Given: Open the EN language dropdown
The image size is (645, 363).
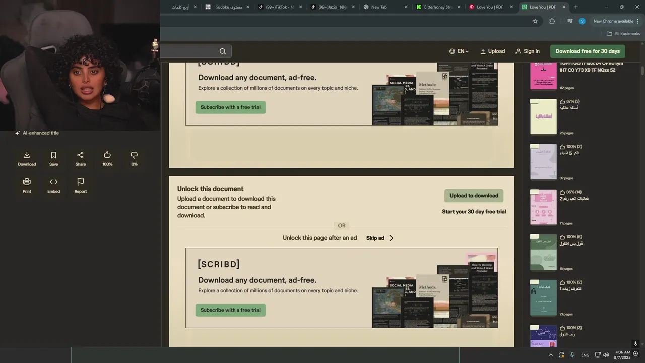Looking at the screenshot, I should [x=459, y=51].
